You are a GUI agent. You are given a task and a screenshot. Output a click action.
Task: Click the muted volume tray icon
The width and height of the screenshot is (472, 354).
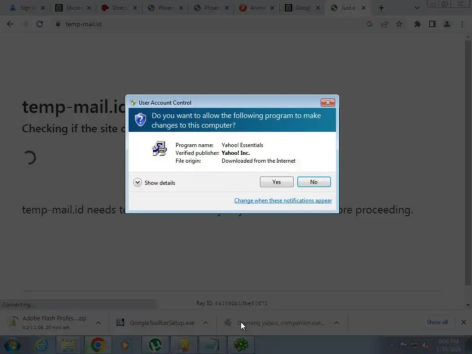point(425,345)
